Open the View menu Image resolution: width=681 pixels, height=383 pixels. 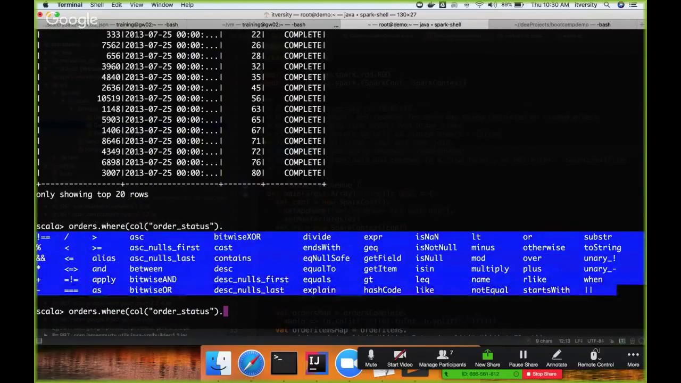pos(137,5)
